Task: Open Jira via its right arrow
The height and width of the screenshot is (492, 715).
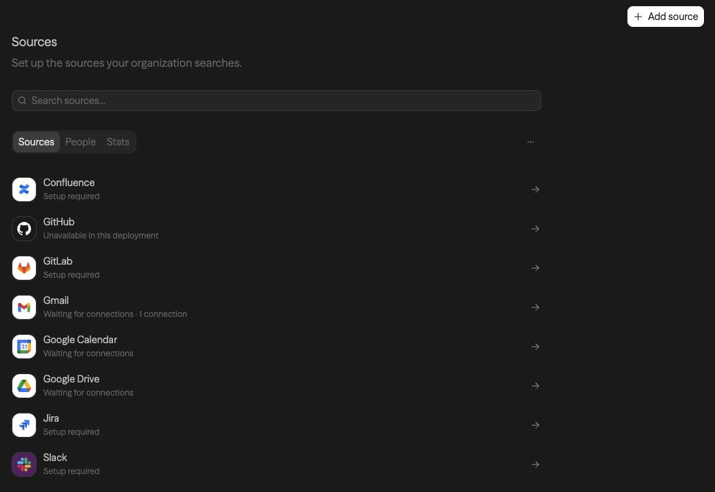Action: pos(535,425)
